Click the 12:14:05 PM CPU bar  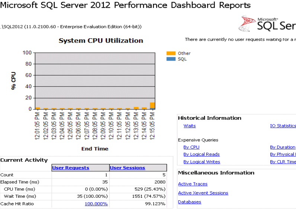coord(144,108)
